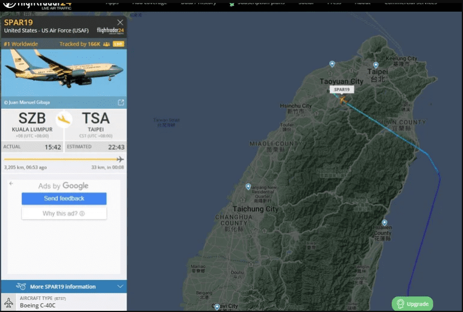Click the Flightradar24 logo in the header
This screenshot has width=463, height=312.
pyautogui.click(x=37, y=5)
